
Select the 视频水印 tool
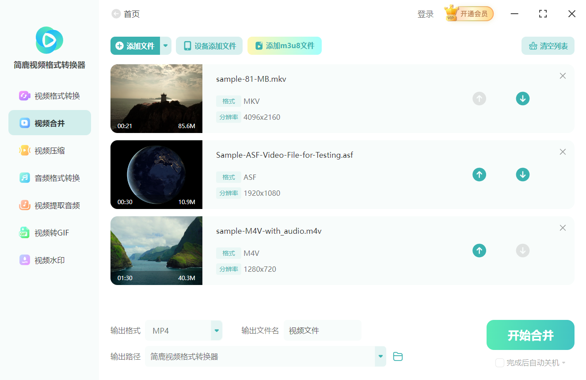point(49,260)
